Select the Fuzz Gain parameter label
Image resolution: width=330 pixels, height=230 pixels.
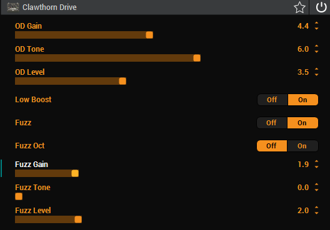click(x=32, y=165)
